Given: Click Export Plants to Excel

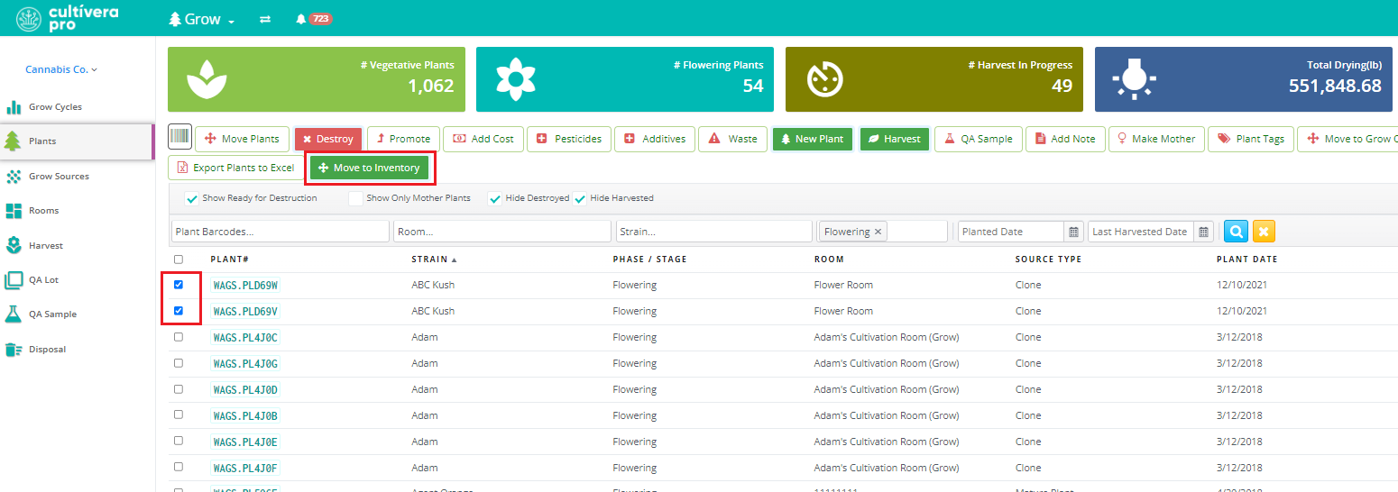Looking at the screenshot, I should (x=235, y=168).
